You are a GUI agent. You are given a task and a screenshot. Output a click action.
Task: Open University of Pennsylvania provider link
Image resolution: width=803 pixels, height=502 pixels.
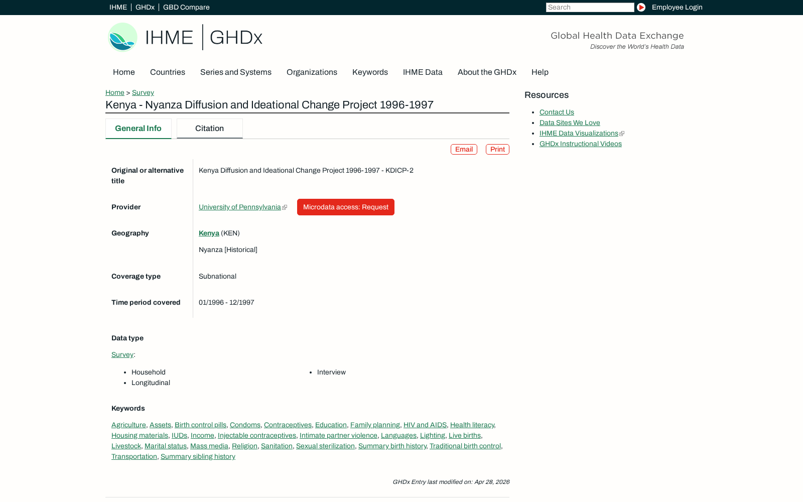click(x=240, y=207)
